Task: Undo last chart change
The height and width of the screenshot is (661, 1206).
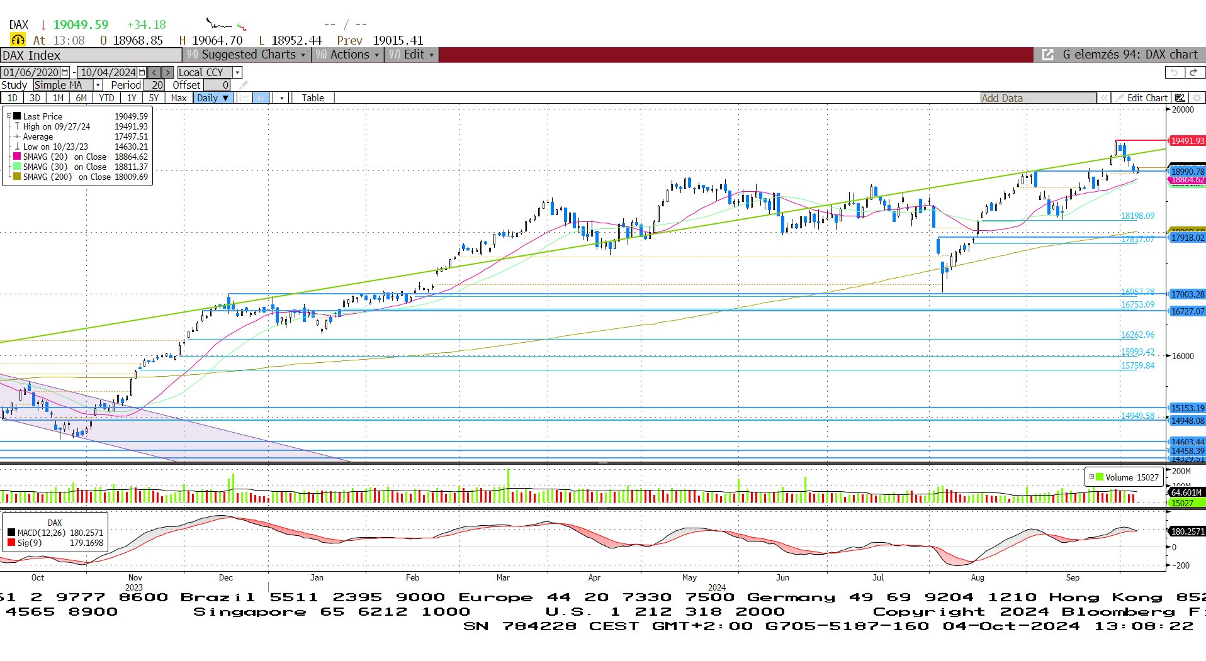Action: (1175, 72)
